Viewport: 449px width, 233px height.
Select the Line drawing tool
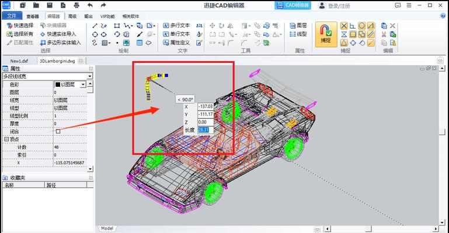coord(95,26)
